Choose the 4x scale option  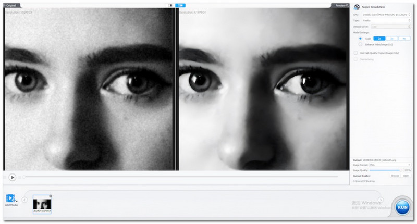[404, 38]
